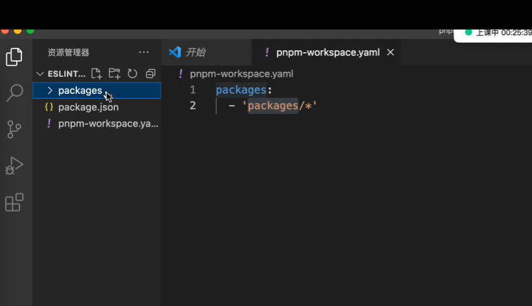Click the 'packages/*' string on line 2
This screenshot has height=306, width=532.
point(282,106)
